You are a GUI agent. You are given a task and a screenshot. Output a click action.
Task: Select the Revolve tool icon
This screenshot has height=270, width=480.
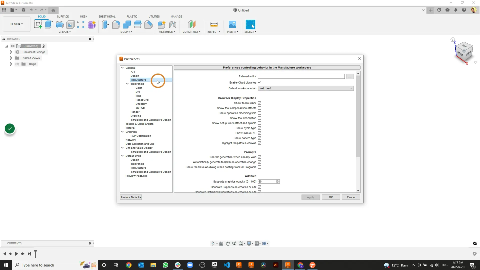click(x=59, y=24)
